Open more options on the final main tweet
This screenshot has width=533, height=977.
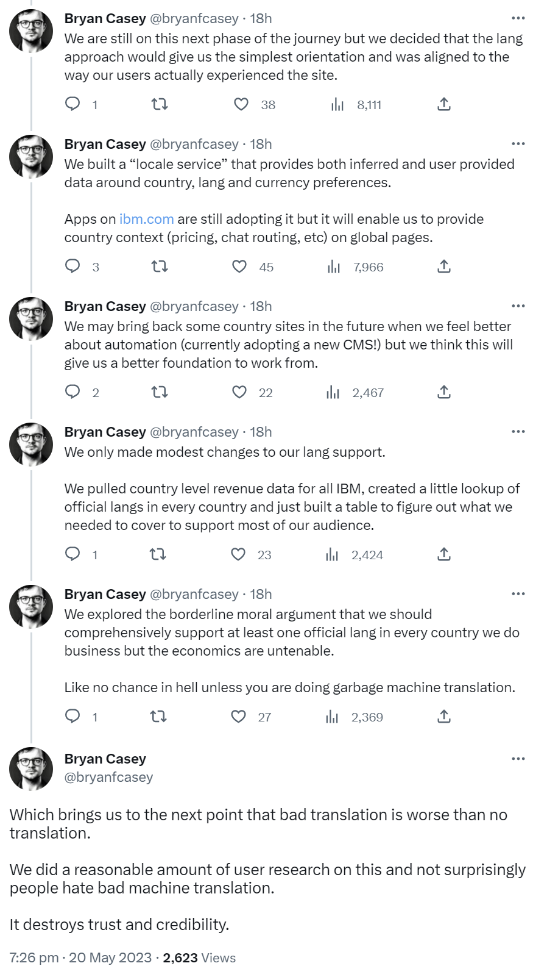coord(518,759)
